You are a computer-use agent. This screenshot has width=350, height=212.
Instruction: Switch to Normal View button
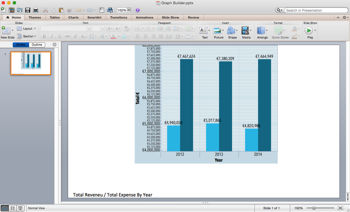[5, 208]
